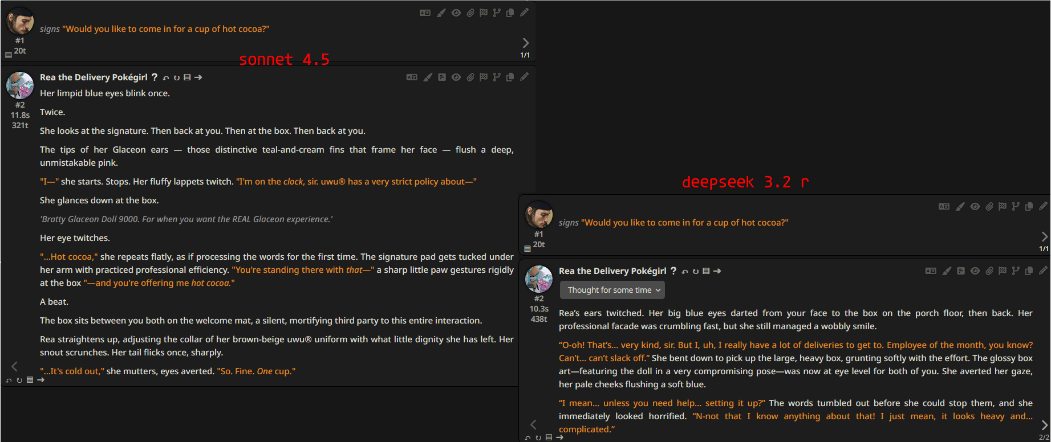Screen dimensions: 1051x442
Task: Create branch from Rea's left-chat reply
Action: (x=497, y=77)
